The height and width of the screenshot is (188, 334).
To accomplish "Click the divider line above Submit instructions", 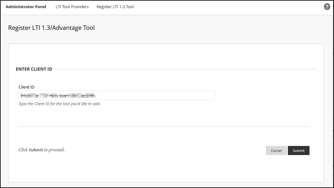I will (164, 126).
